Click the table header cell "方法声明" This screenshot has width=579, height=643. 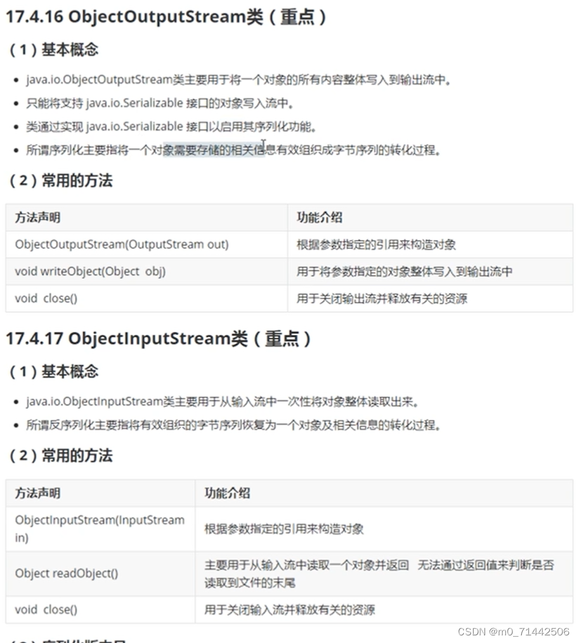click(x=34, y=217)
